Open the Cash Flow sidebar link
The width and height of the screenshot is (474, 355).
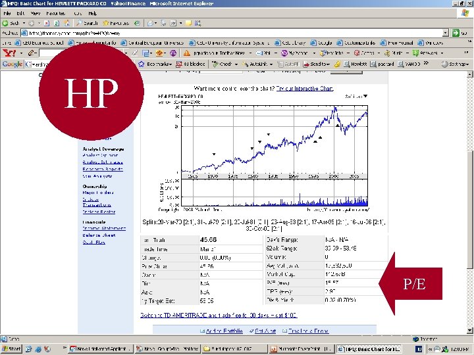click(93, 242)
